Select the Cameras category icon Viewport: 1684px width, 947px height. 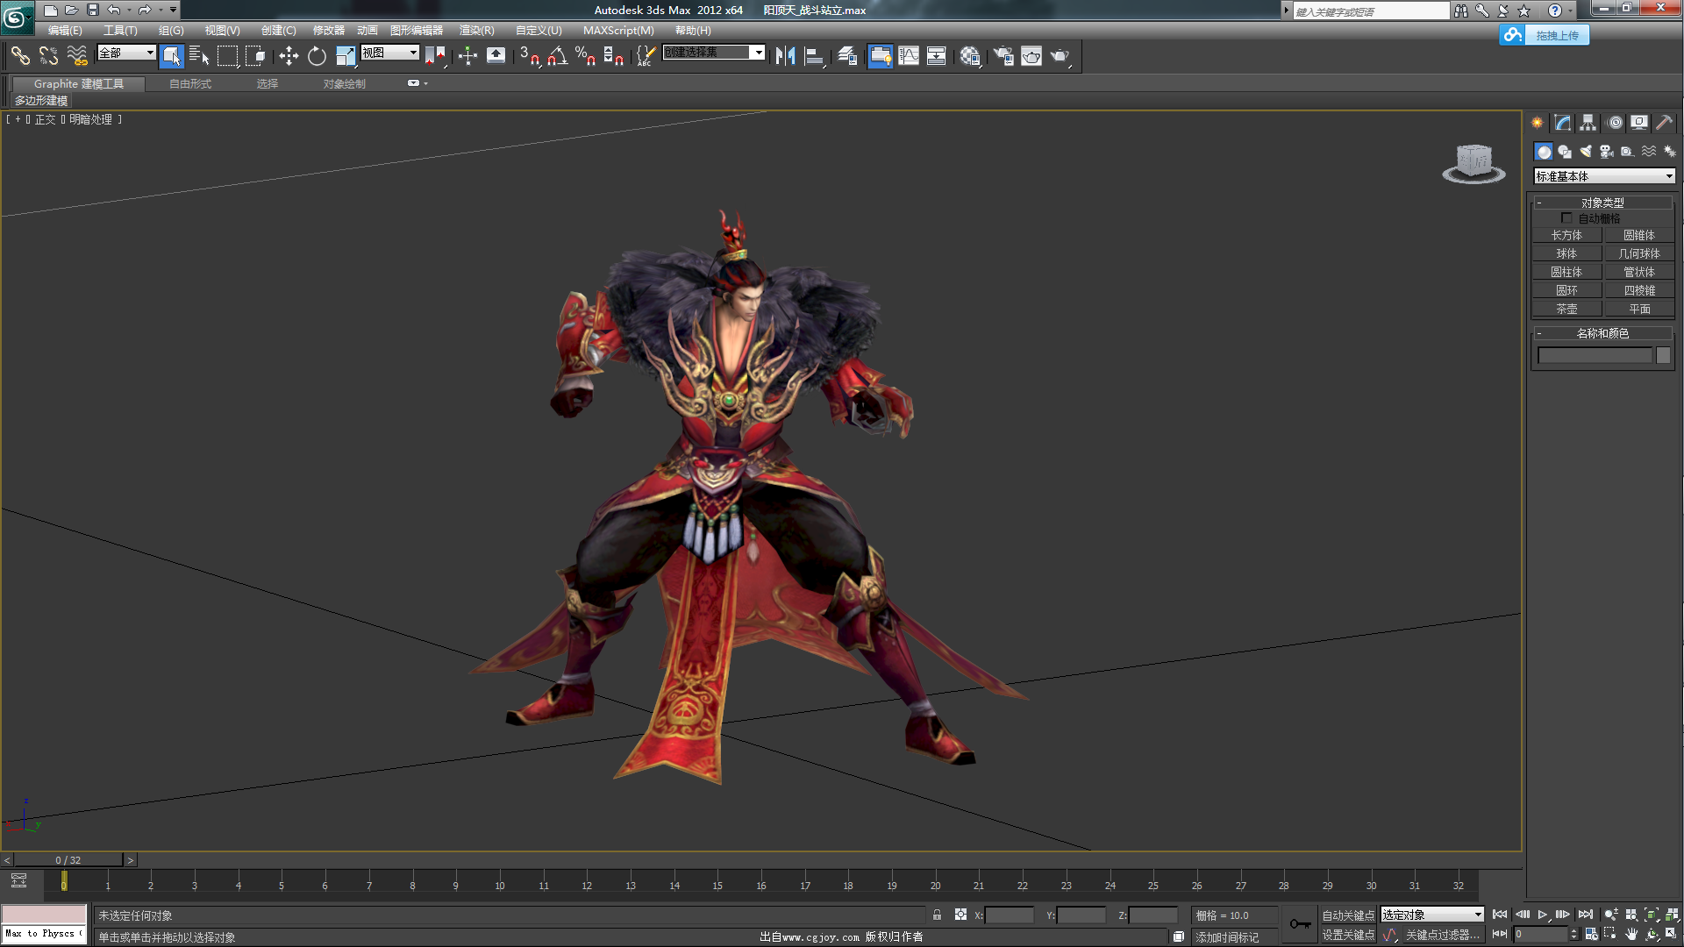click(1607, 152)
